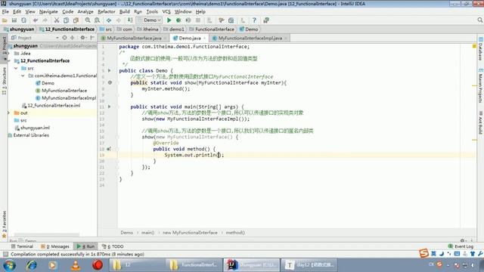484x272 pixels.
Task: Click the Run with Coverage icon
Action: point(188,20)
